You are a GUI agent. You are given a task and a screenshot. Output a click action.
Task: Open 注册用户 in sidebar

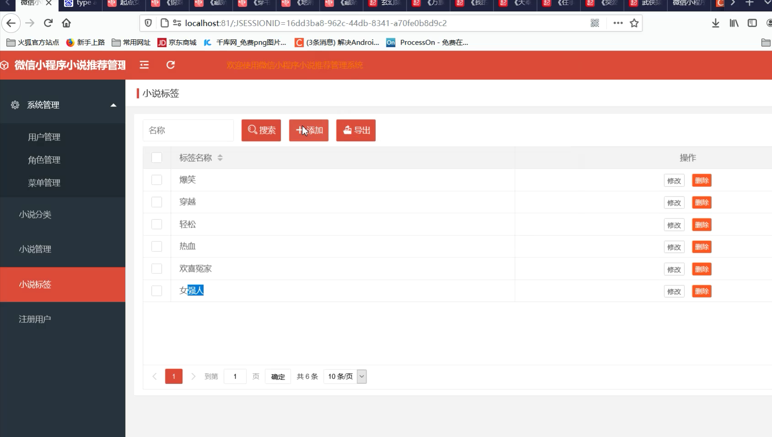click(35, 319)
